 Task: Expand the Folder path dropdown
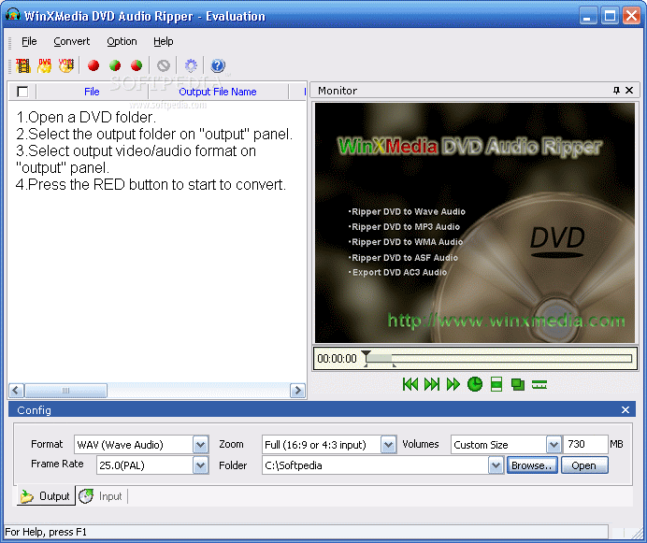click(x=496, y=465)
